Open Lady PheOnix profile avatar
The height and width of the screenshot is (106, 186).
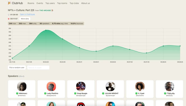click(51, 86)
